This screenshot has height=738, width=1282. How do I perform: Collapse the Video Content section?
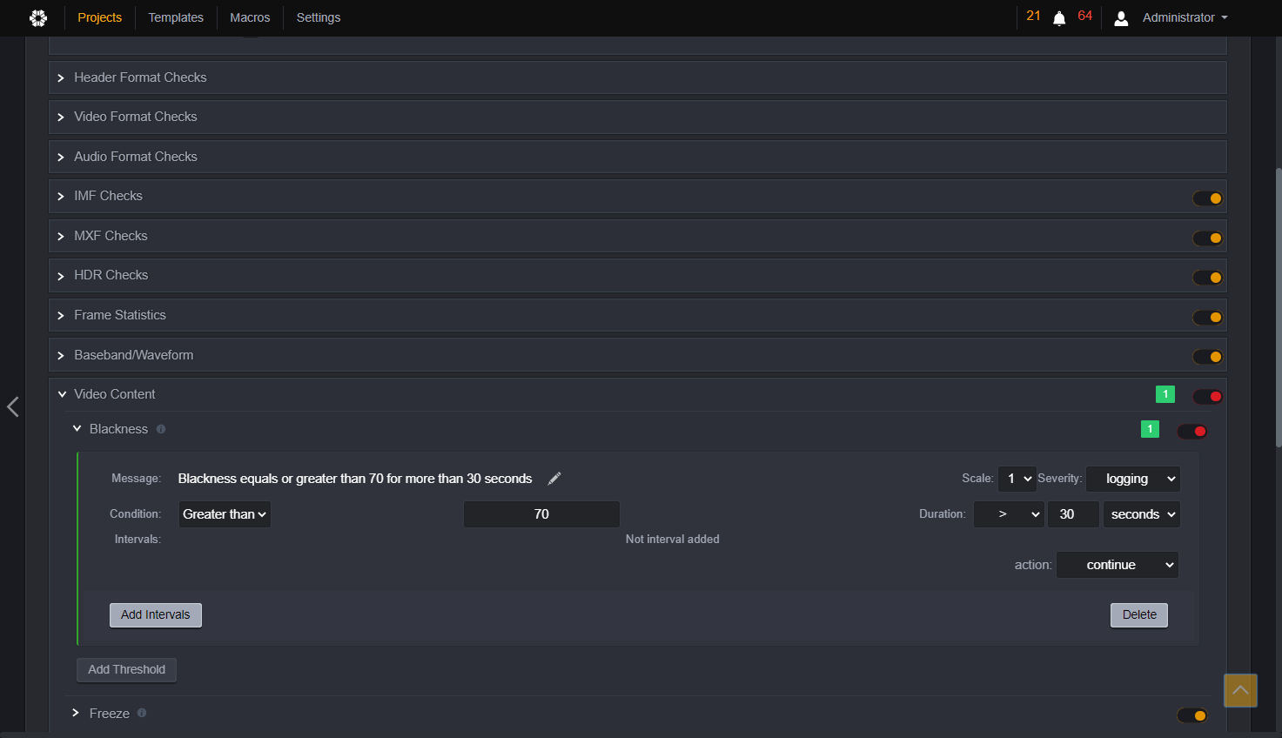pos(62,394)
